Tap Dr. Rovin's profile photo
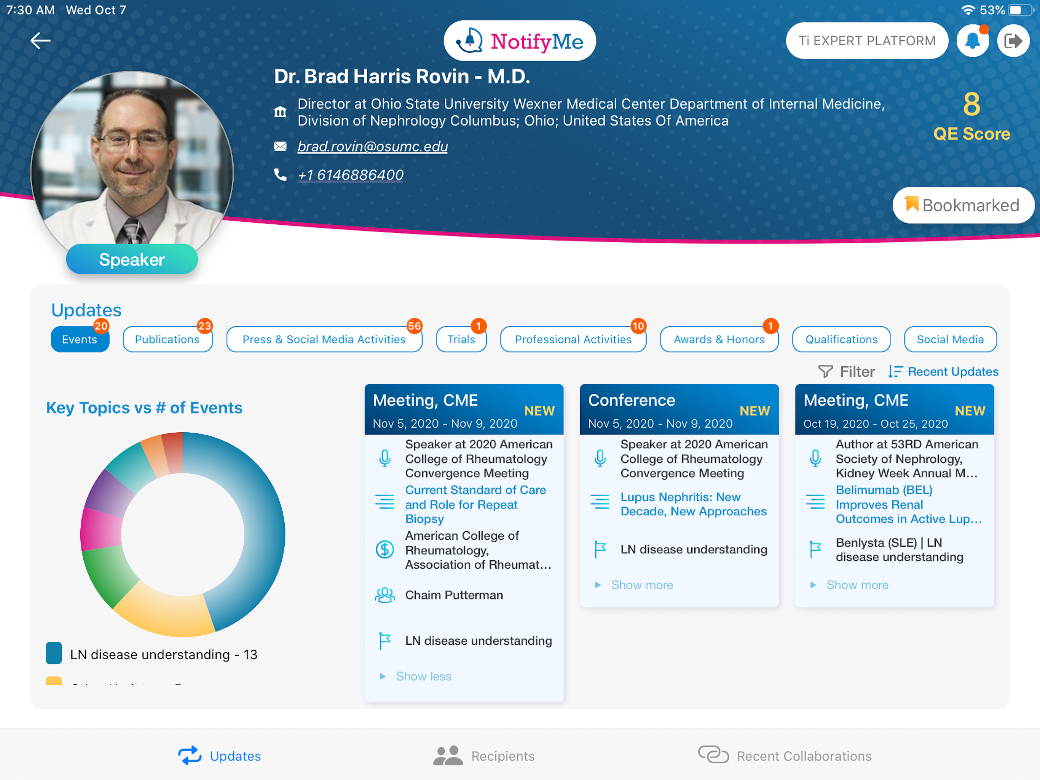 132,165
